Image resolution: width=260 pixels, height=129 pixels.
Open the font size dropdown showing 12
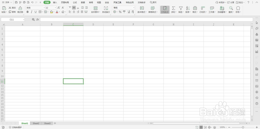(x=55, y=8)
